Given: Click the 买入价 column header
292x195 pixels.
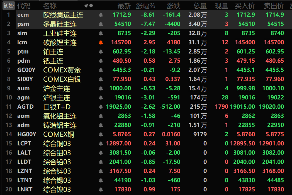Looking at the screenshot, I should (x=245, y=6).
